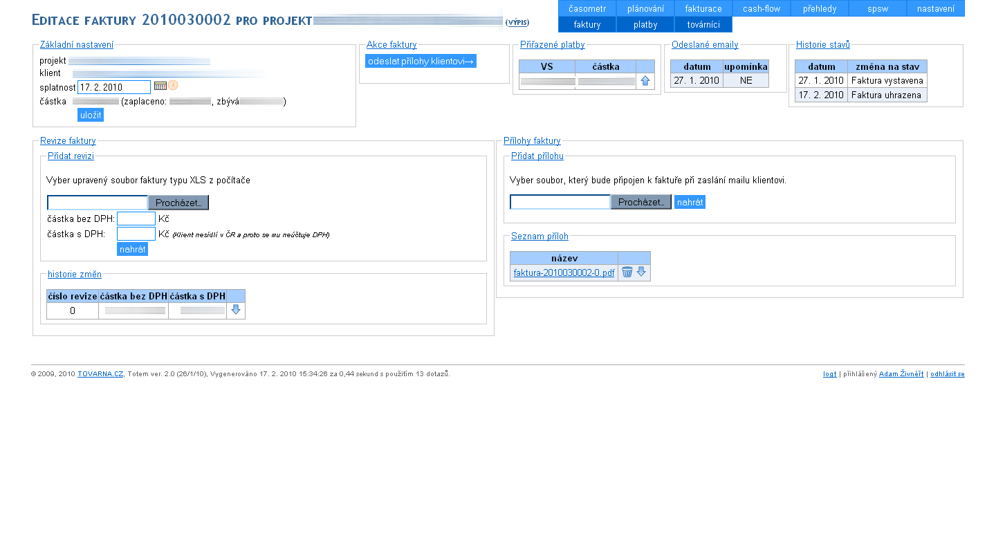Open the nastavení menu
The height and width of the screenshot is (547, 996).
click(x=936, y=8)
